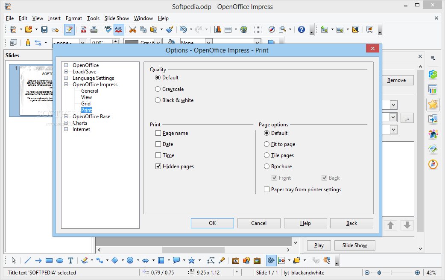Click the Format Paintbrush icon
445x280 pixels.
tap(170, 29)
